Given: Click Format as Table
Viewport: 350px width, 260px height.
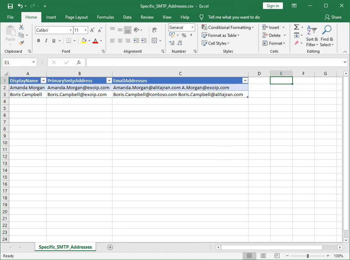Looking at the screenshot, I should (221, 35).
